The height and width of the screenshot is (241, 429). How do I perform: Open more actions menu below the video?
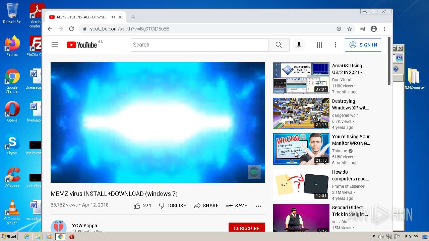coord(258,206)
